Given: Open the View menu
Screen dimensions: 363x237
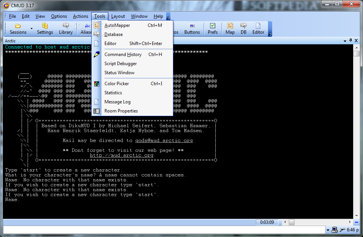Looking at the screenshot, I should (x=40, y=16).
